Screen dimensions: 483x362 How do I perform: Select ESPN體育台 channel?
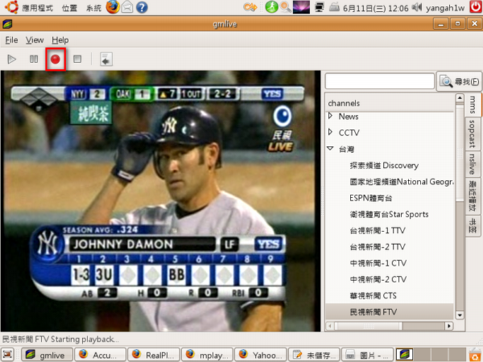pos(370,198)
